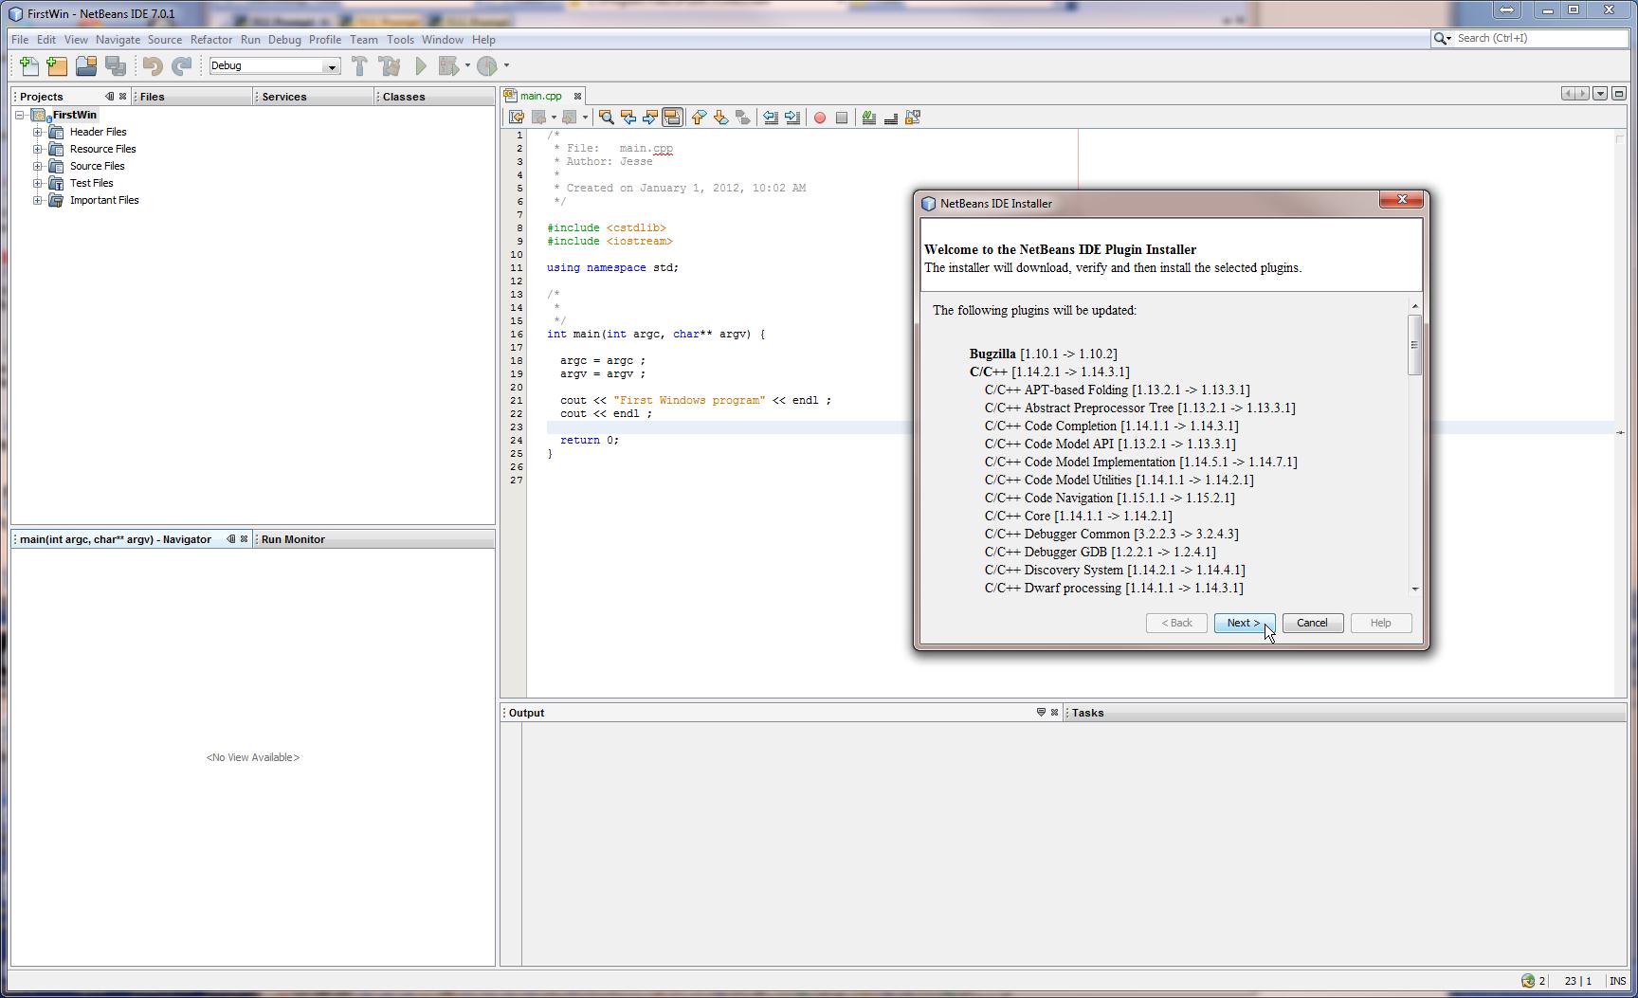Click Find Next Occurrence icon
Screen dimensions: 1638x998
pyautogui.click(x=649, y=118)
